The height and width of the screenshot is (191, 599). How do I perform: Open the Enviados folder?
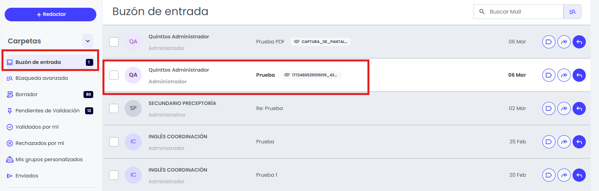click(x=26, y=176)
